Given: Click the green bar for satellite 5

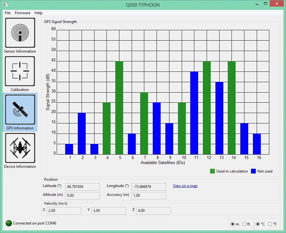Looking at the screenshot, I should pos(119,108).
